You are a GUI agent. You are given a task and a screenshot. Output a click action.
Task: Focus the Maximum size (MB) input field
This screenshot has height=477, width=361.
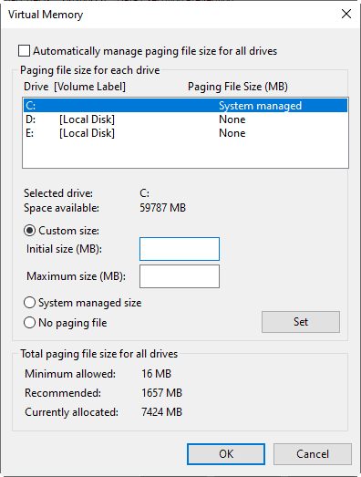[x=180, y=276]
